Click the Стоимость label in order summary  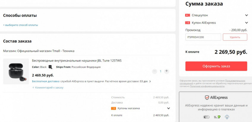(x=118, y=98)
